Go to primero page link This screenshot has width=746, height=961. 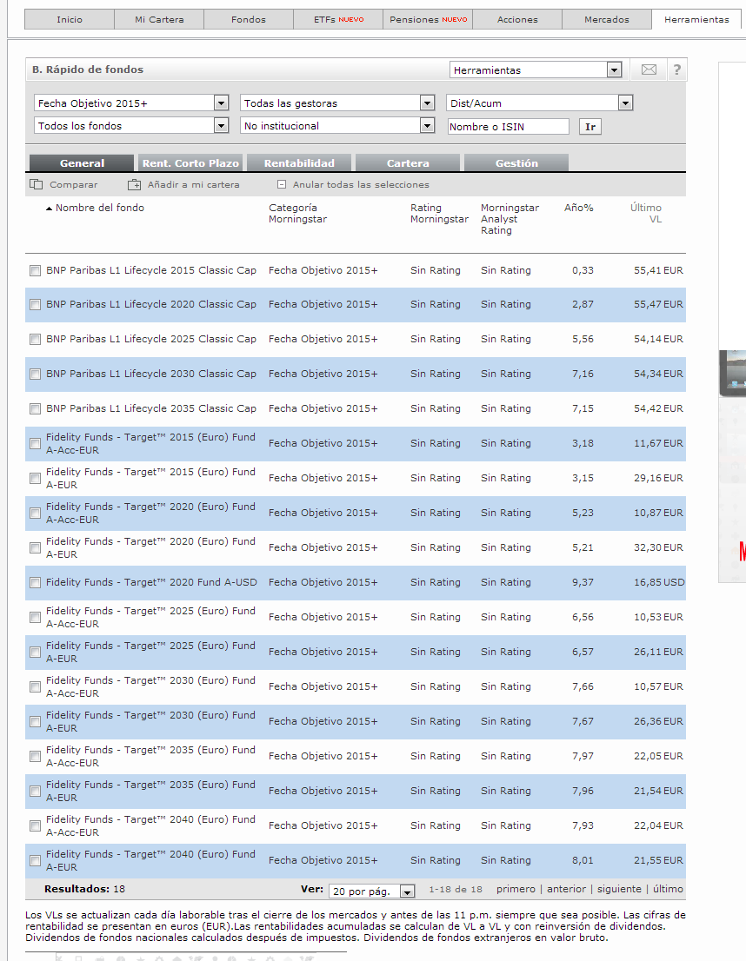[x=516, y=889]
